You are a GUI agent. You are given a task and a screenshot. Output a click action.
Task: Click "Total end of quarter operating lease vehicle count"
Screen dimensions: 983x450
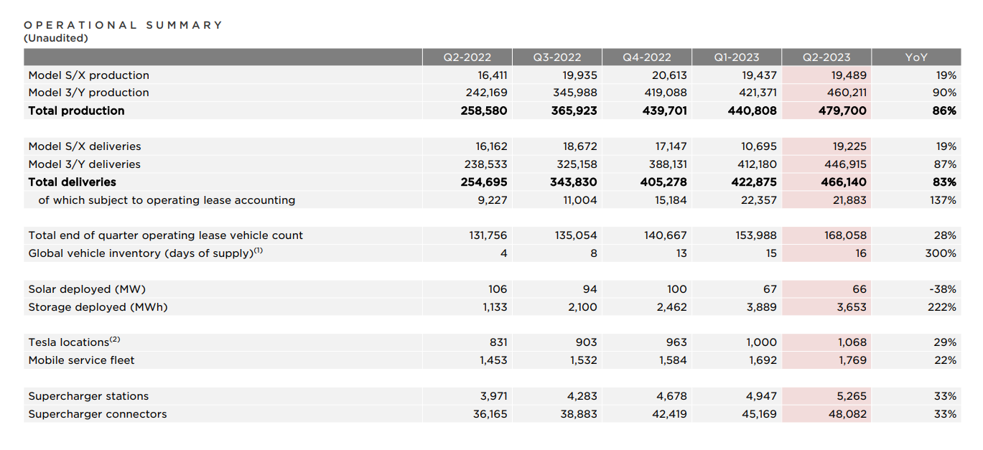[x=166, y=235]
